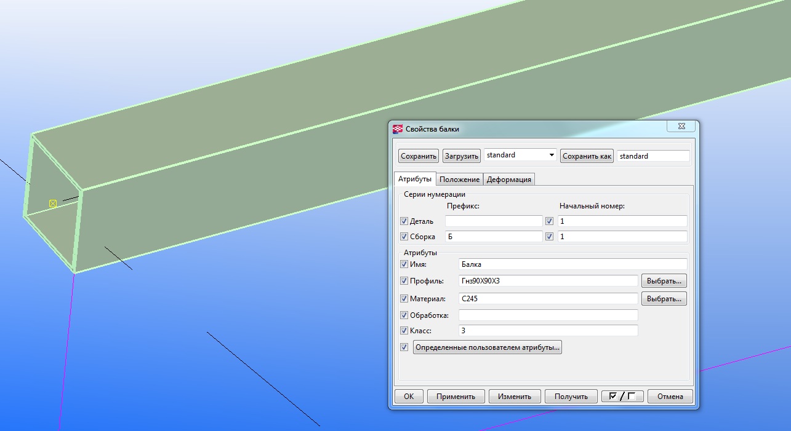Switch to the Деформация tab
The height and width of the screenshot is (431, 791).
pyautogui.click(x=508, y=180)
